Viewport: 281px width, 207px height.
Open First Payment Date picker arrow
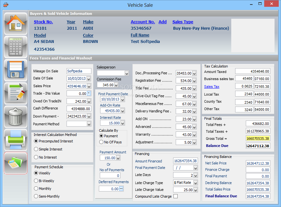(123, 99)
